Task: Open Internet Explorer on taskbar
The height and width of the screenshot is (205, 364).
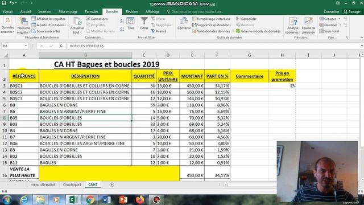Action: (x=24, y=200)
